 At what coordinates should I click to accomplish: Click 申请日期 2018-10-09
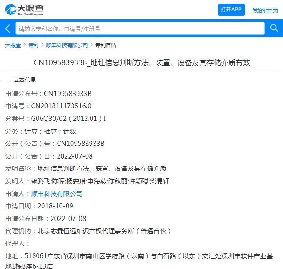point(39,206)
